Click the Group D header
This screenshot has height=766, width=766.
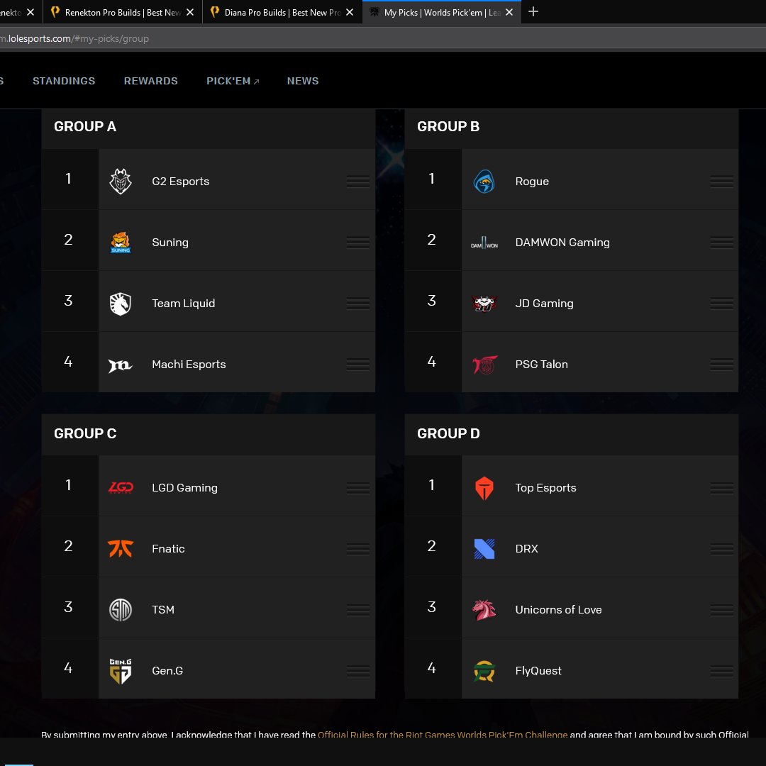click(x=448, y=433)
